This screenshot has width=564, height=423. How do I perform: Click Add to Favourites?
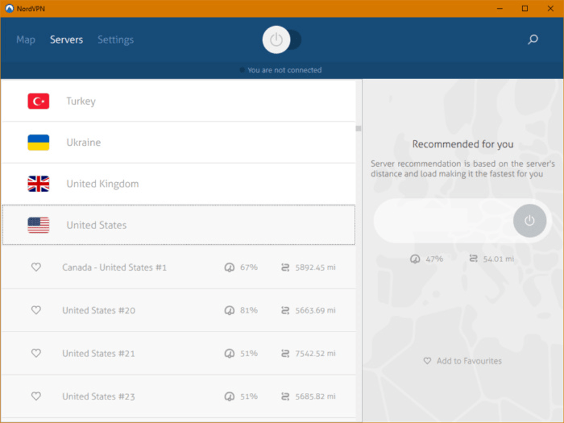pyautogui.click(x=462, y=361)
